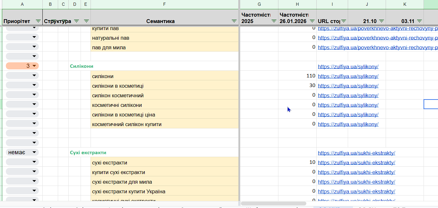Click the URL column filter icon
This screenshot has height=208, width=438.
click(x=344, y=21)
